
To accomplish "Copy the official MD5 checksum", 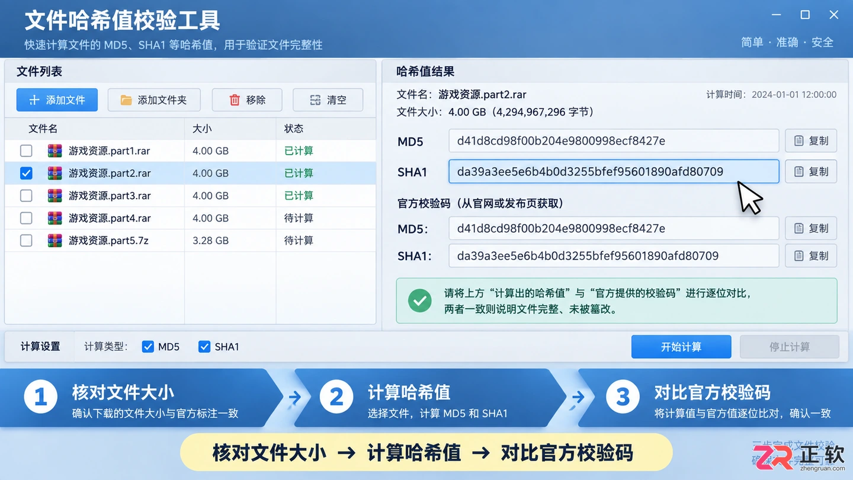I will (811, 228).
